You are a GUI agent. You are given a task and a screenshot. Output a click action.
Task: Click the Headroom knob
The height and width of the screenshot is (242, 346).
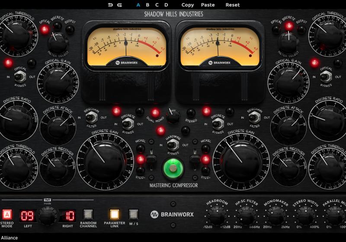pyautogui.click(x=217, y=215)
